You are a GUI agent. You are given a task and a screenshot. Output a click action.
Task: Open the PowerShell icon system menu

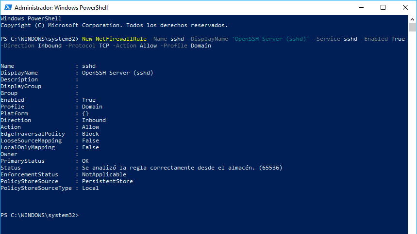(x=8, y=7)
